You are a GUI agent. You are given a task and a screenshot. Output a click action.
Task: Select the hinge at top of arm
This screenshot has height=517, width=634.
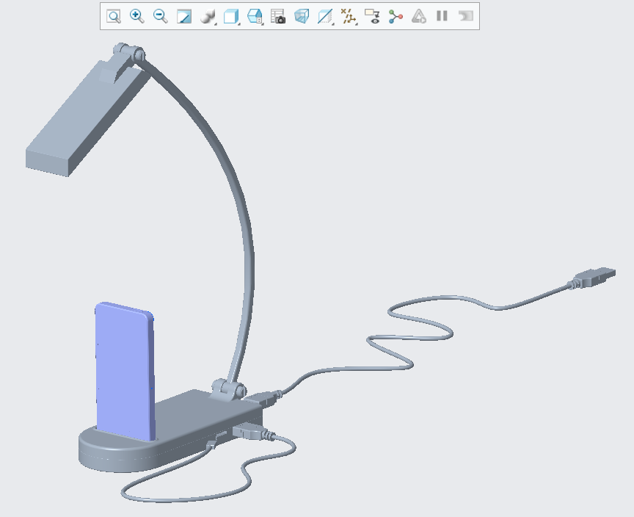pyautogui.click(x=128, y=53)
